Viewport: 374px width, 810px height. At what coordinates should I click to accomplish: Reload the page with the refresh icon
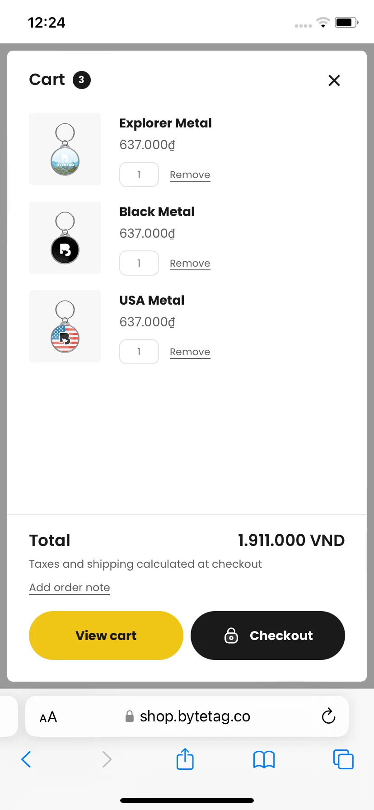pyautogui.click(x=328, y=716)
